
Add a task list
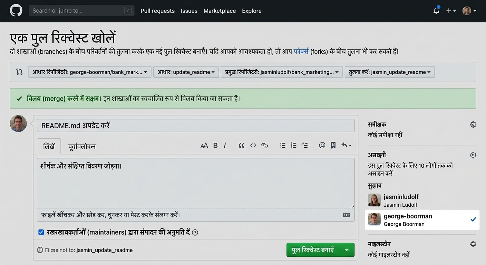(304, 145)
